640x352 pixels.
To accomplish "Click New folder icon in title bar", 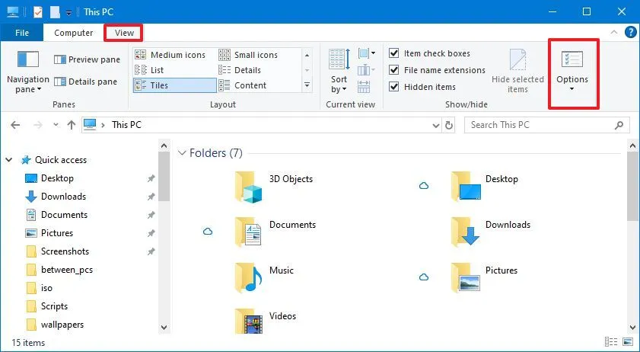I will 55,12.
